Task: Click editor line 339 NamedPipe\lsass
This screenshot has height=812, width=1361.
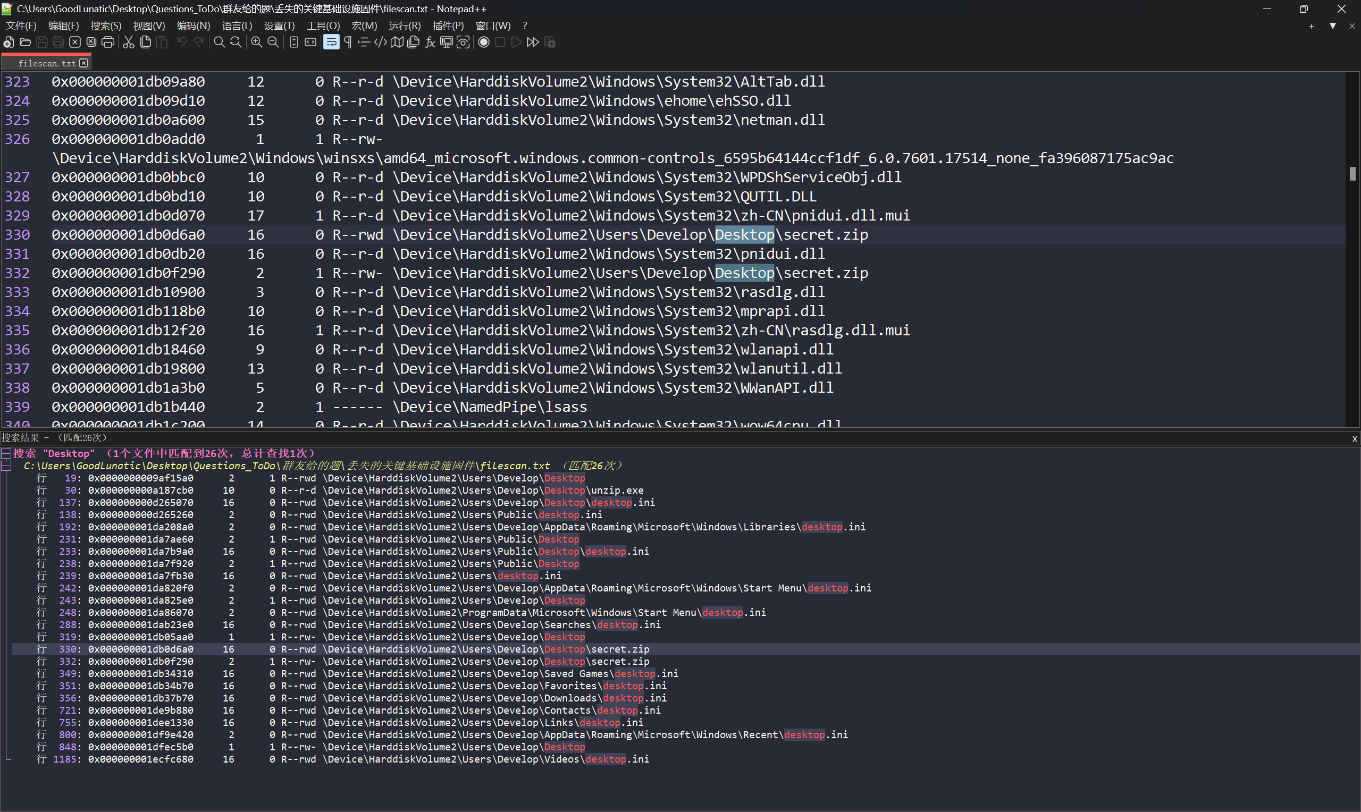Action: click(x=320, y=407)
